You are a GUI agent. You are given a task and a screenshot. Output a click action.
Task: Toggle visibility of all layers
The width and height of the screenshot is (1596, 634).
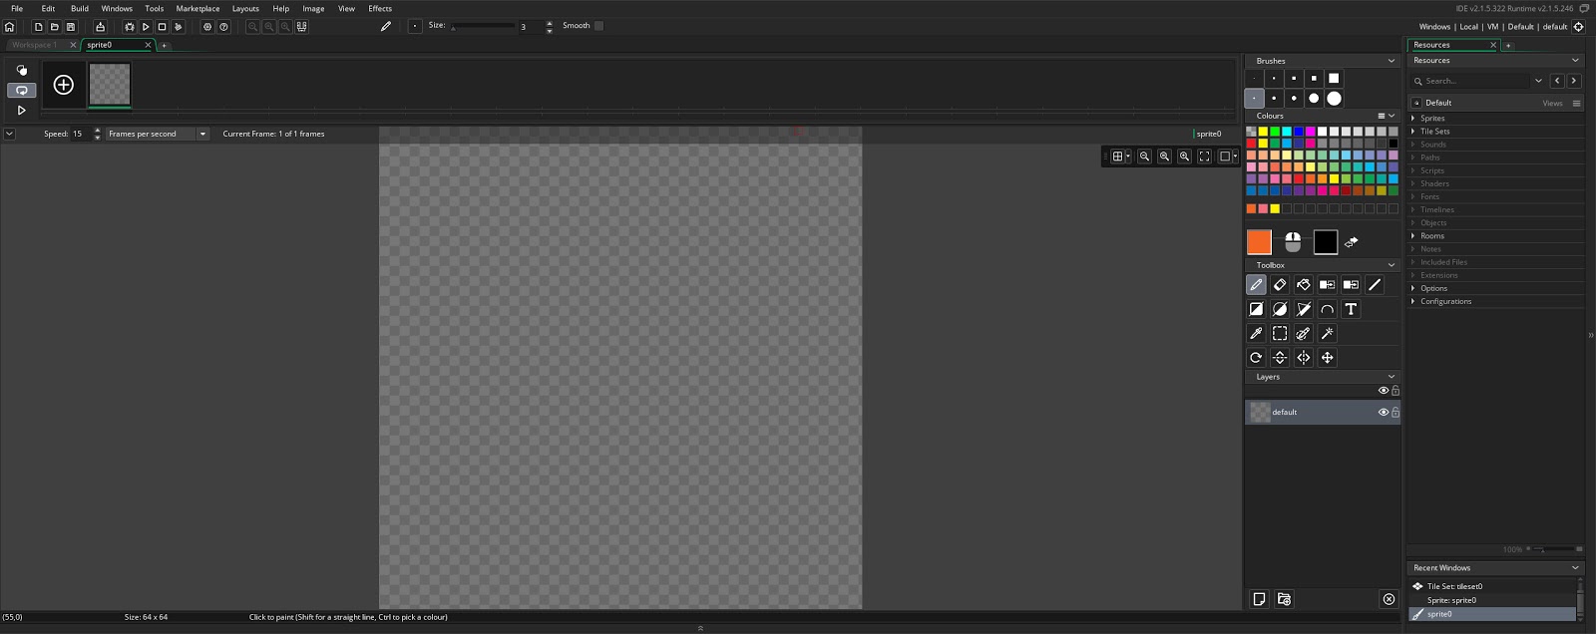click(x=1384, y=391)
